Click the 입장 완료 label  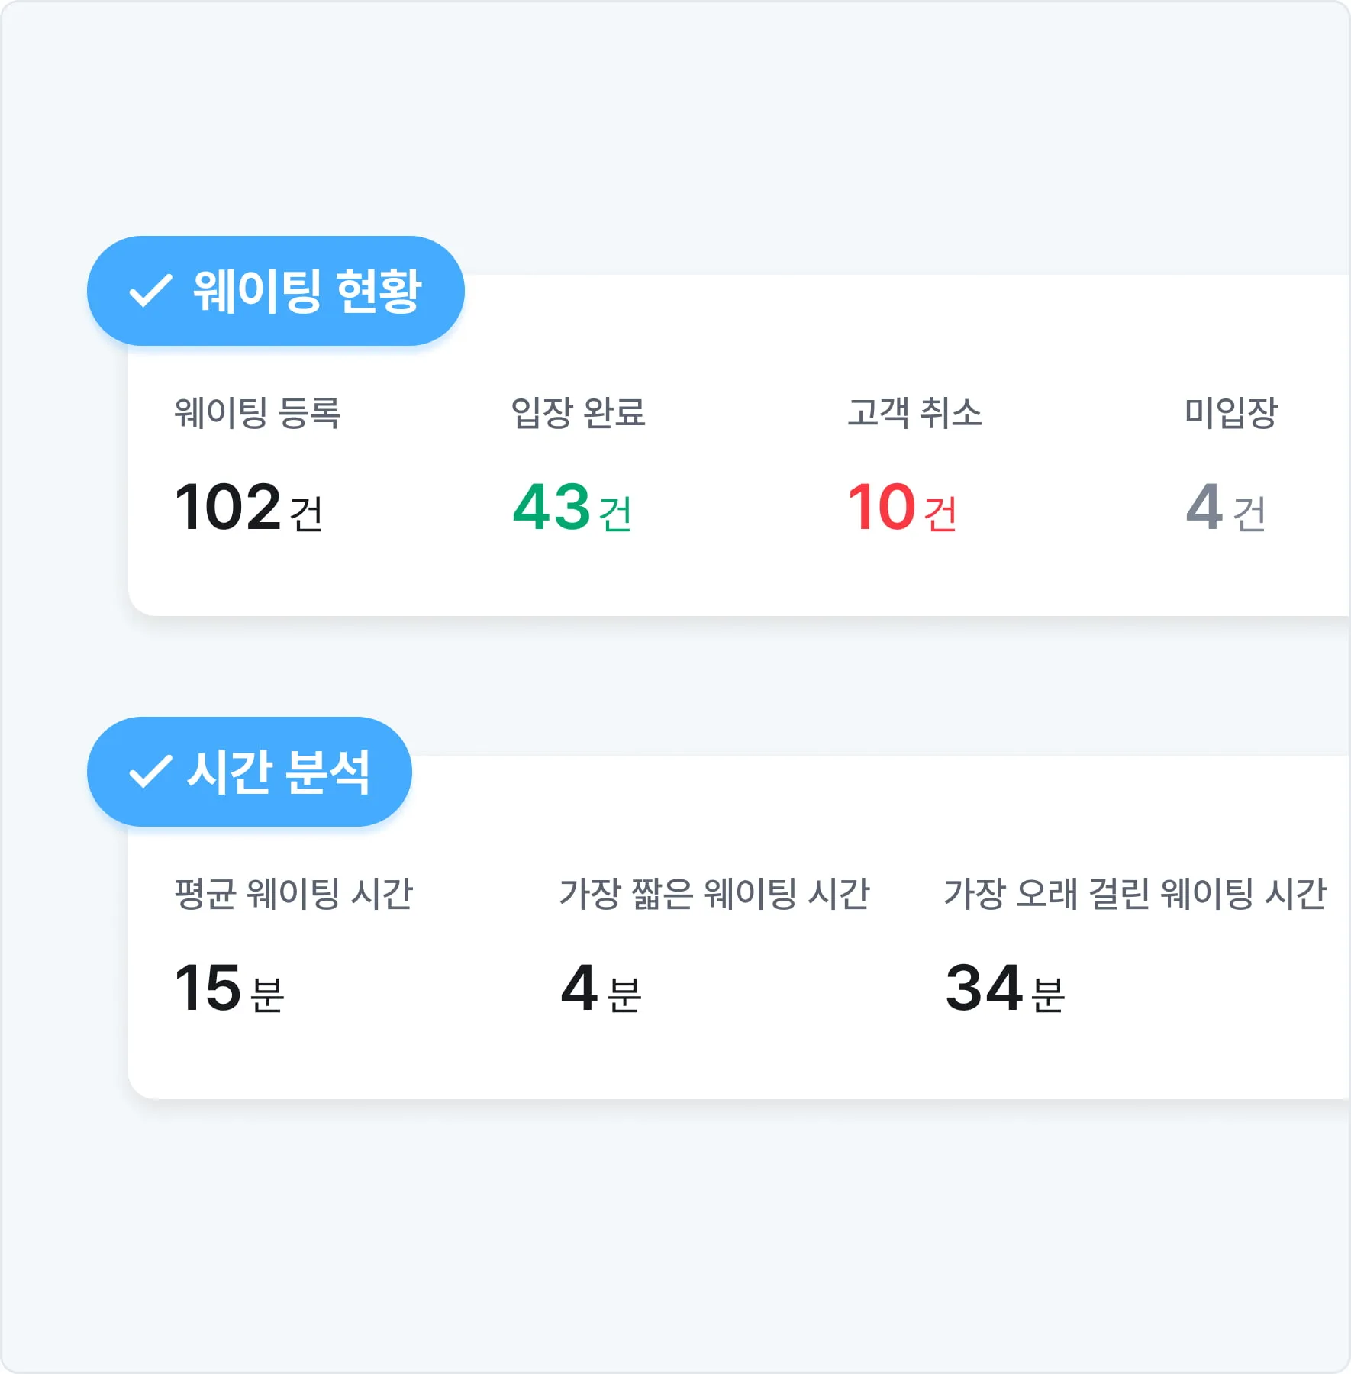(578, 413)
